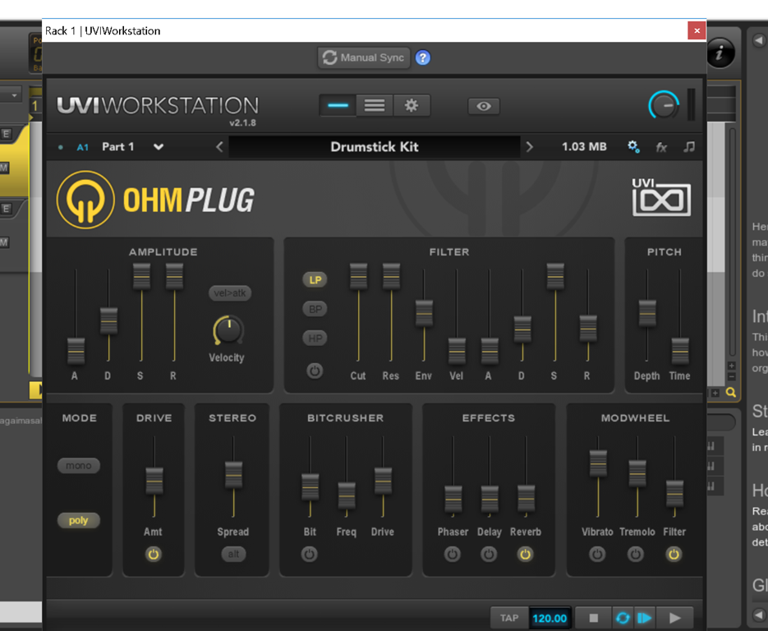Select the A1 part channel label
The width and height of the screenshot is (768, 631).
click(83, 147)
